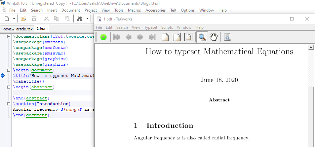The image size is (315, 147).
Task: Open WinEdt Edit menu
Action: [23, 10]
